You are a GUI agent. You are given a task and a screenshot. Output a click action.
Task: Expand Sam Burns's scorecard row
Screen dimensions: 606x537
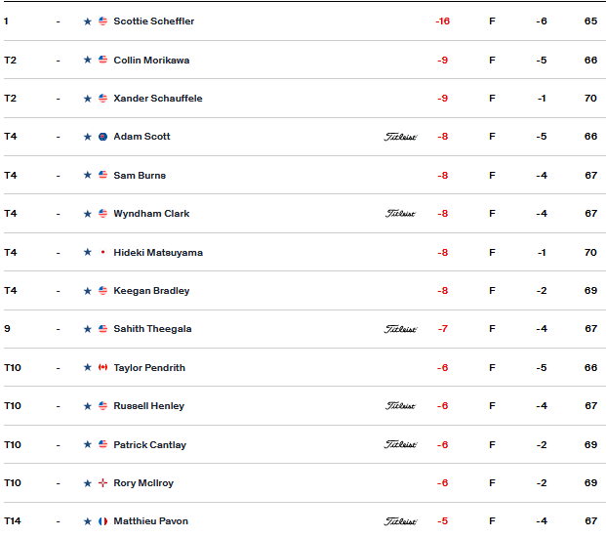click(x=304, y=175)
